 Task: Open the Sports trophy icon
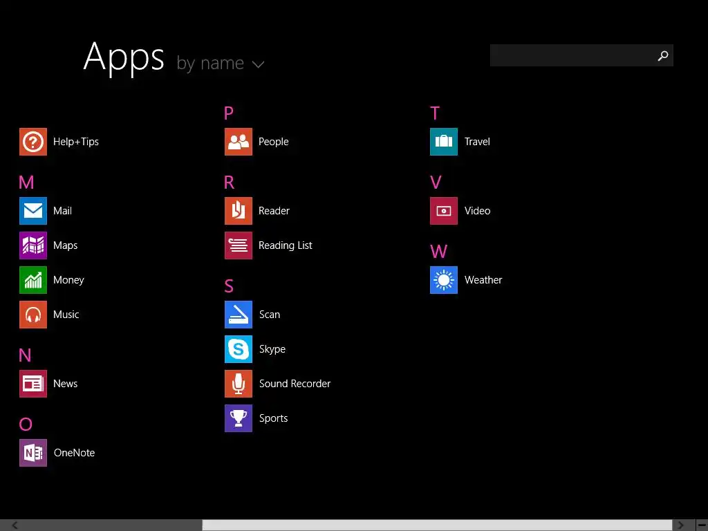(x=239, y=418)
